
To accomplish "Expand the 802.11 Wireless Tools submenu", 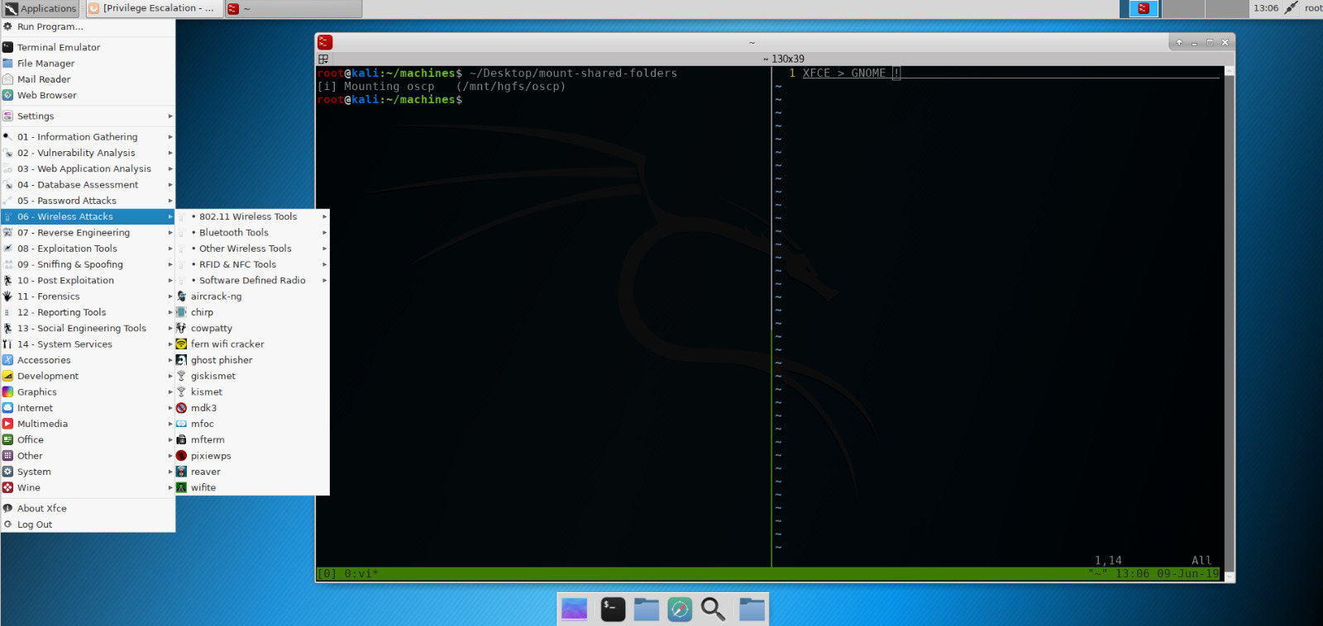I will point(252,216).
